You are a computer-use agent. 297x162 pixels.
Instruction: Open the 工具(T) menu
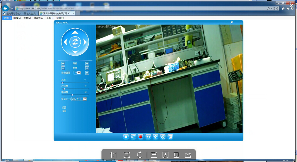pos(50,18)
